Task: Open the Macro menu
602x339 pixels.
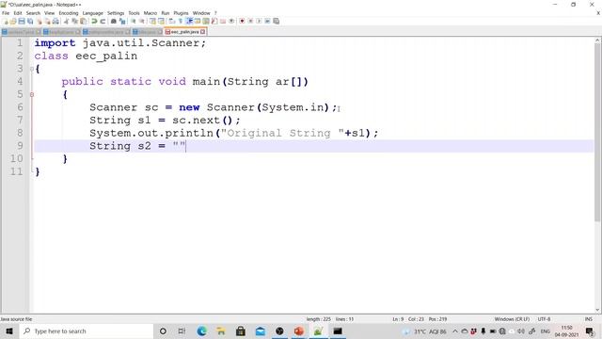Action: point(150,13)
